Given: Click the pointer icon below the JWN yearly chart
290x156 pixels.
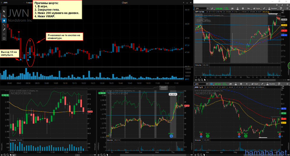Looking at the screenshot, I should tap(204, 155).
